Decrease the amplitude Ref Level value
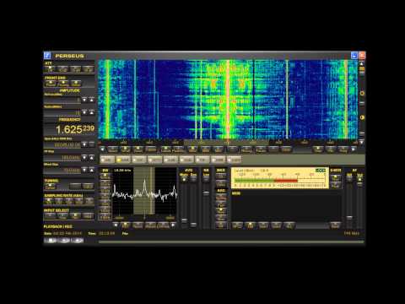Image resolution: width=405 pixels, height=304 pixels. pyautogui.click(x=84, y=100)
